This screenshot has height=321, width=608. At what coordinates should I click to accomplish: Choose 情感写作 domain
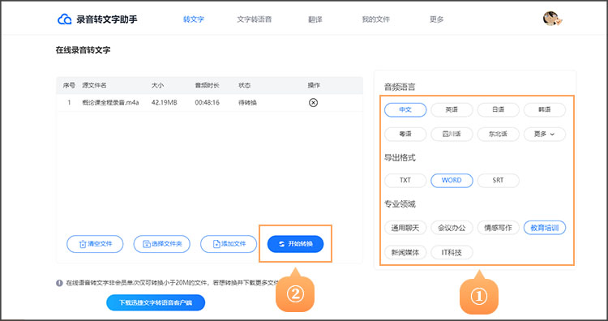499,228
